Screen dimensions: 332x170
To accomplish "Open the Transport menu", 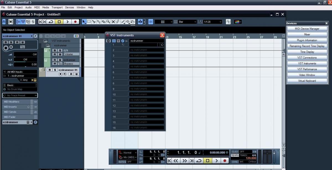I will point(57,7).
